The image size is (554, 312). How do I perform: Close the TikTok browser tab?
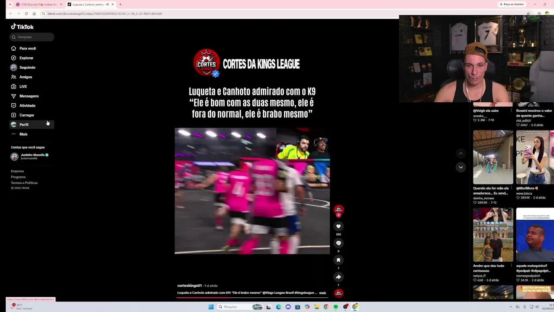click(x=113, y=4)
